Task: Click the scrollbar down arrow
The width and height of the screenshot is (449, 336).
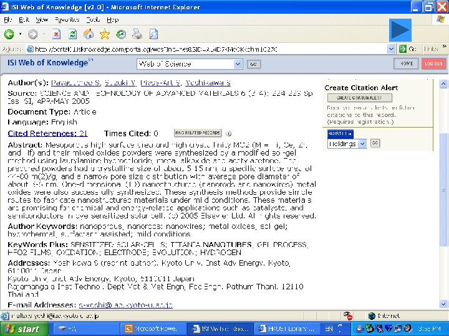Action: (443, 304)
